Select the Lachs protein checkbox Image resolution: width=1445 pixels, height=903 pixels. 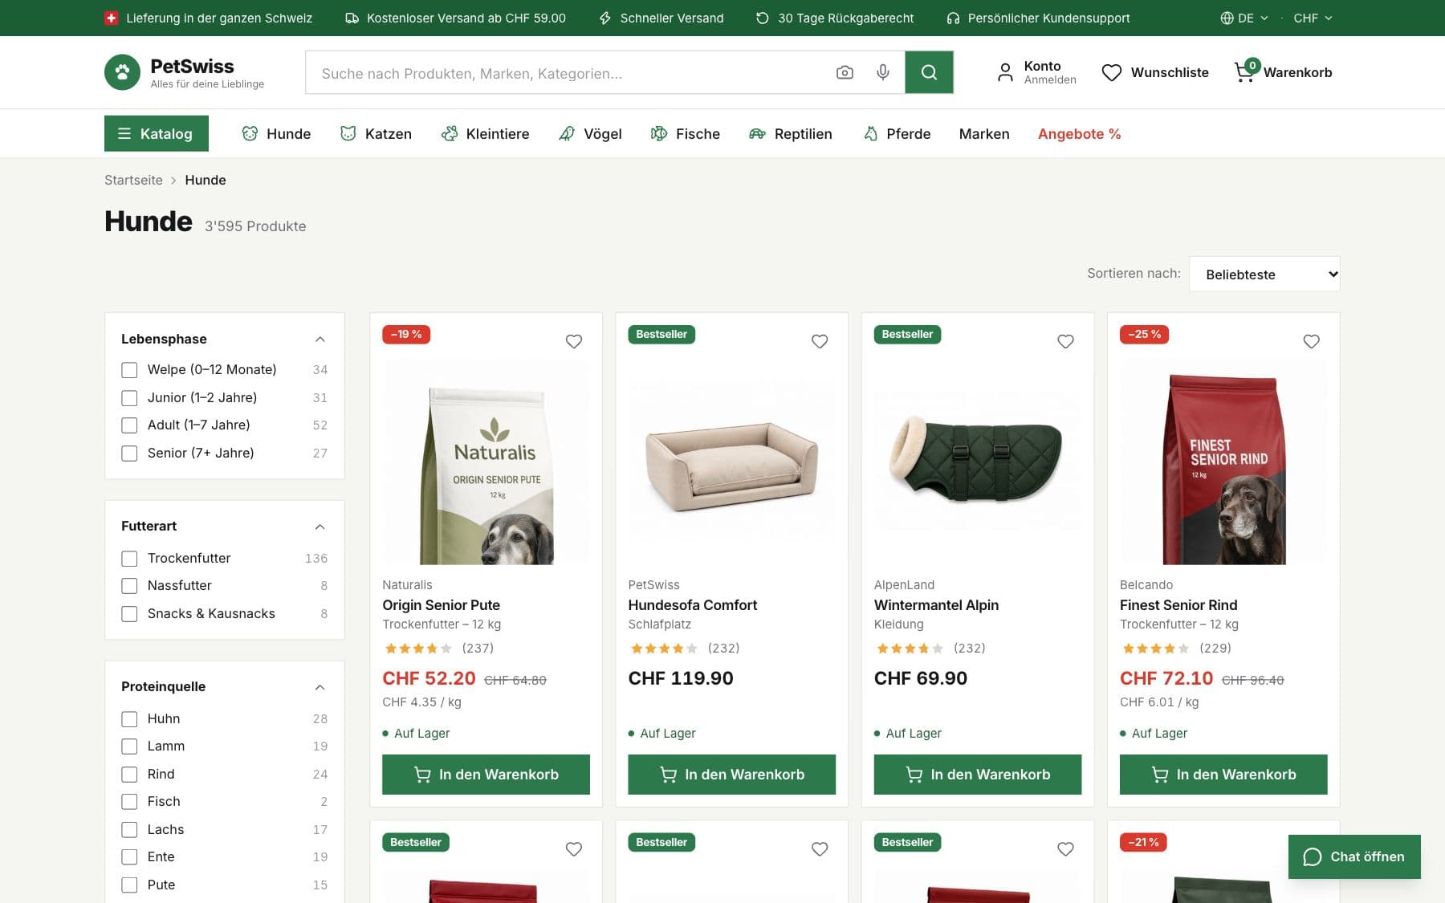(x=129, y=830)
